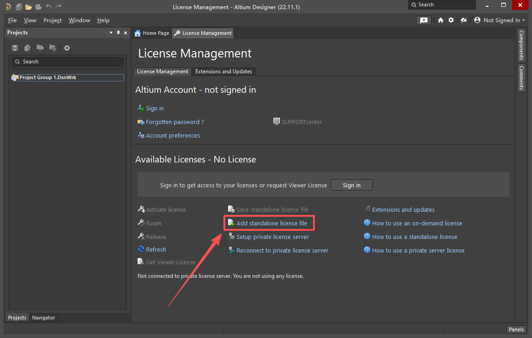Viewport: 532px width, 338px height.
Task: Click Add standalone license file link
Action: click(x=271, y=223)
